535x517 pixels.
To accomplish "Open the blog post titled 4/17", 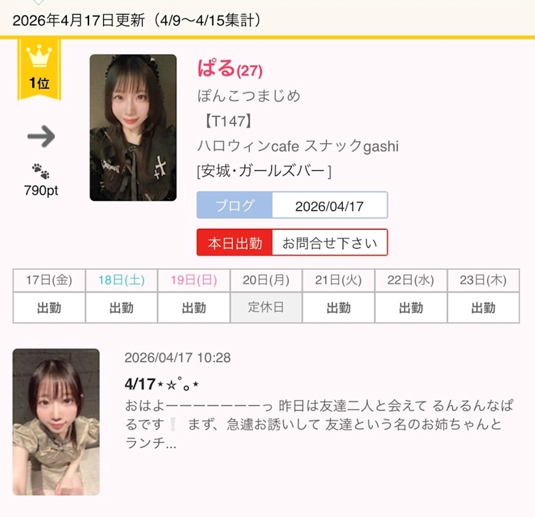I will [162, 384].
